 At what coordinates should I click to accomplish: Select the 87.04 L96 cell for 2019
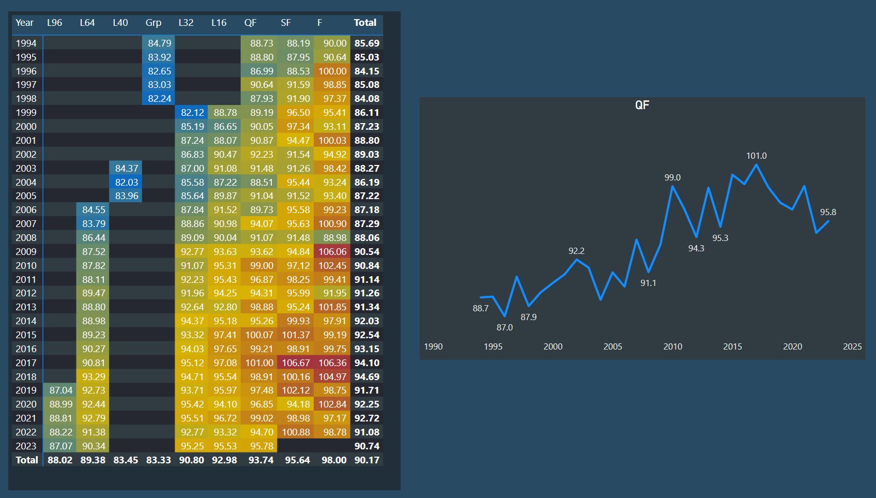pyautogui.click(x=60, y=390)
